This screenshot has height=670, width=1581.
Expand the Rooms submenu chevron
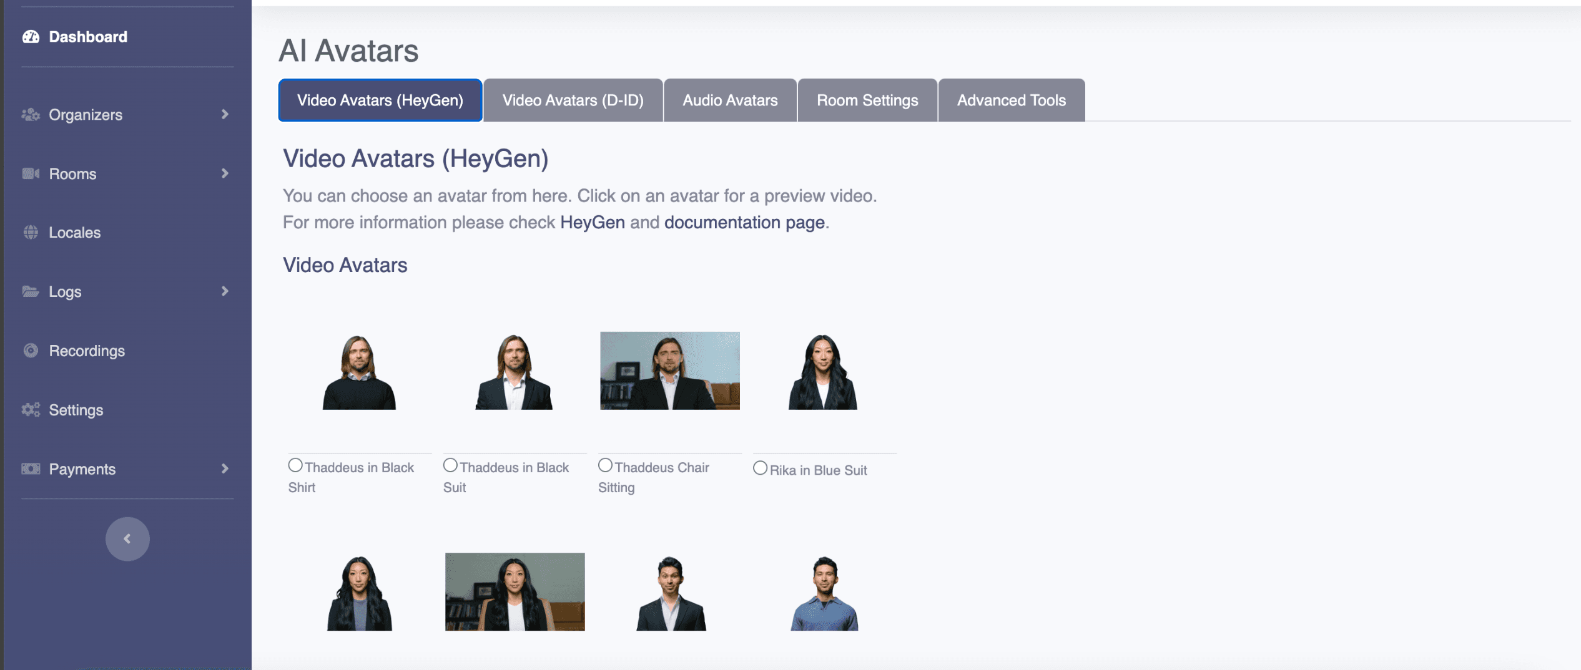point(225,173)
